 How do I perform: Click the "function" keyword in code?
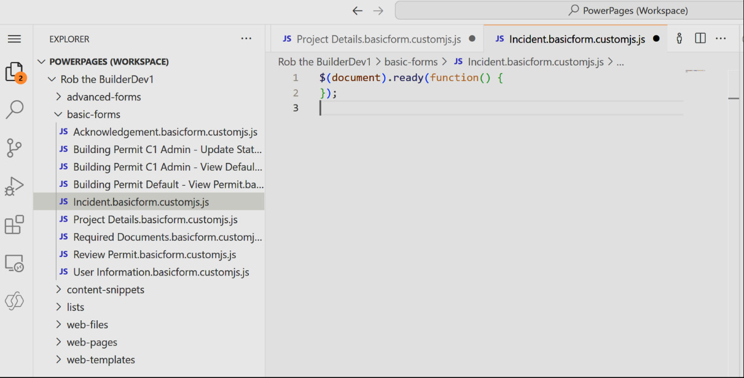455,77
